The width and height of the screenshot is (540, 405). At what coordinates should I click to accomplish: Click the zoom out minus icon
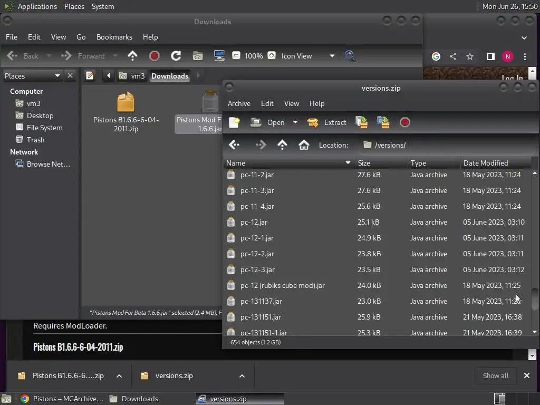pyautogui.click(x=236, y=55)
